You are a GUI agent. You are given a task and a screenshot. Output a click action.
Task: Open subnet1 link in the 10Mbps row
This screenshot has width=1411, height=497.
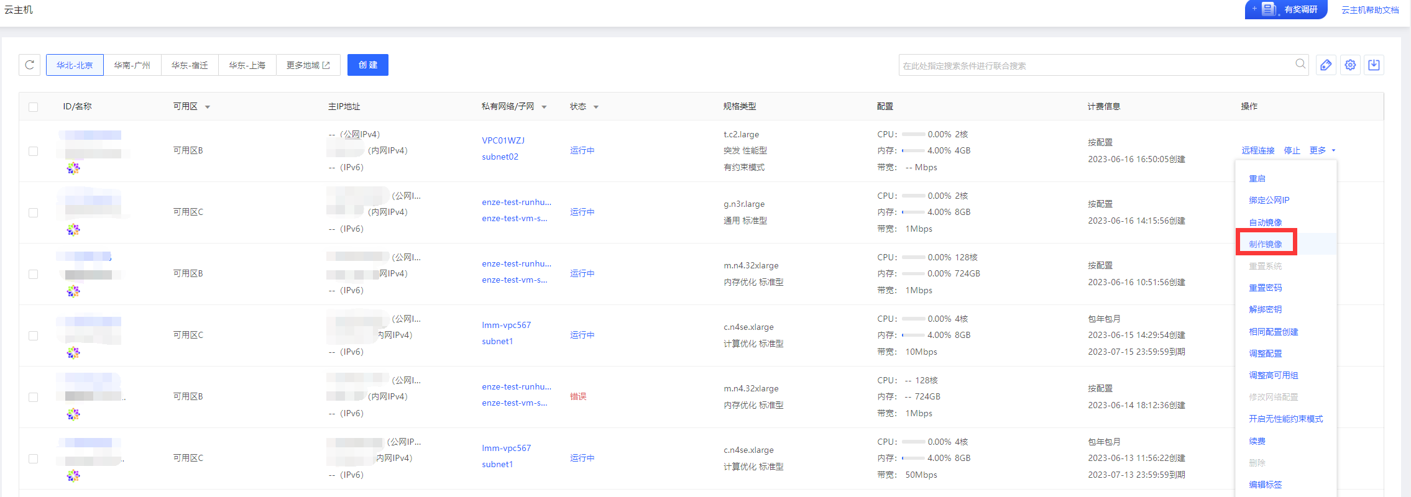tap(497, 341)
